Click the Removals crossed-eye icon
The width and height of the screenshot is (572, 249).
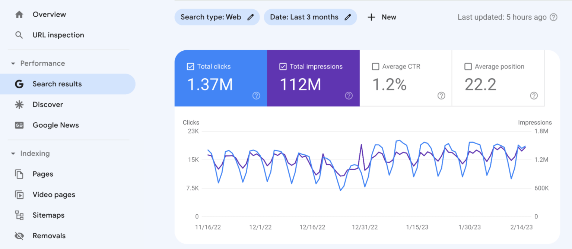pyautogui.click(x=19, y=236)
